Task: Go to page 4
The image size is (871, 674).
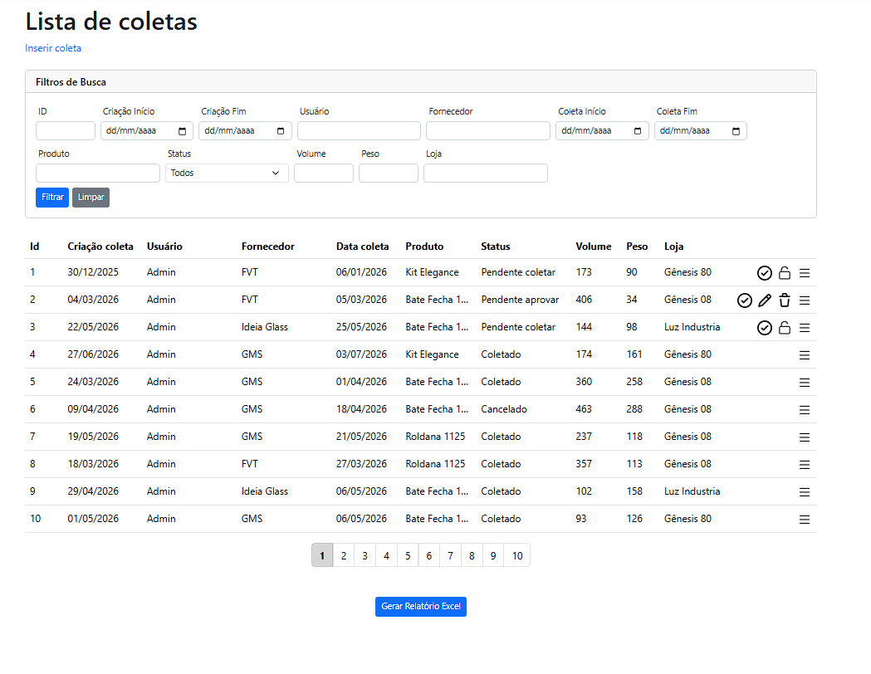Action: click(x=386, y=555)
